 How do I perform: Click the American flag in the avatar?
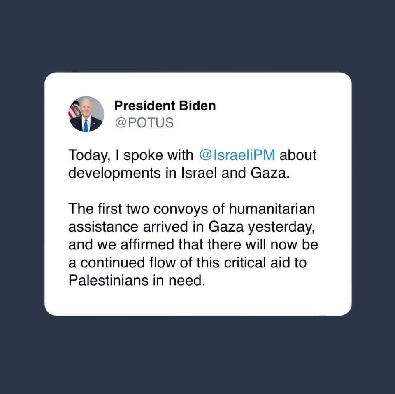(74, 110)
